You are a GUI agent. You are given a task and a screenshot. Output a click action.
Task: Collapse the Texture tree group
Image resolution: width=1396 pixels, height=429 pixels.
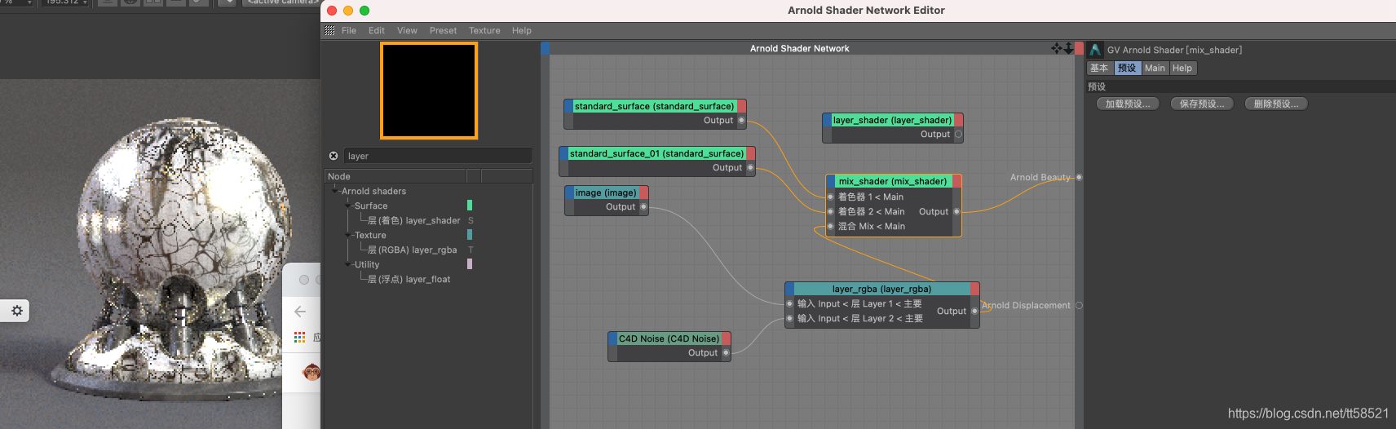click(348, 235)
